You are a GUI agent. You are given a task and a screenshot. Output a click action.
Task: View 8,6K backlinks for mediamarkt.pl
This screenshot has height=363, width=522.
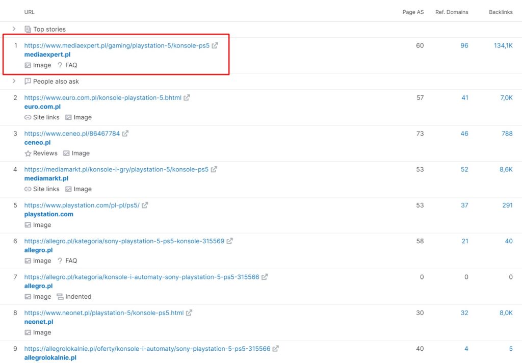pos(506,169)
